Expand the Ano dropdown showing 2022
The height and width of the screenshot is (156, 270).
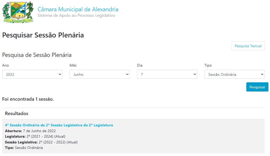pos(32,74)
